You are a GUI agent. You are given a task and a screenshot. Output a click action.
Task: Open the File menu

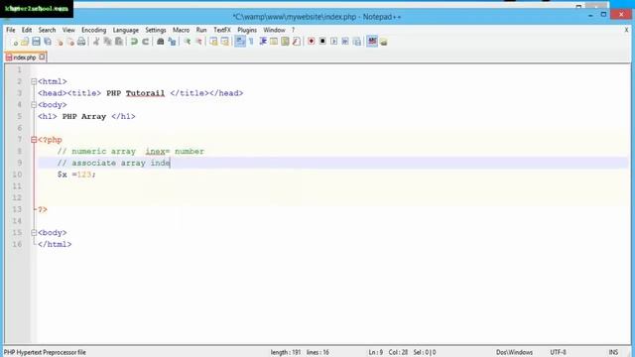11,30
